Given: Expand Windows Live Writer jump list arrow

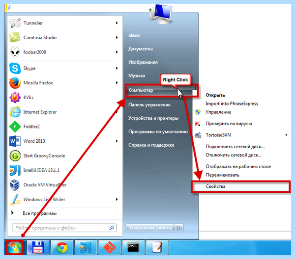Looking at the screenshot, I should tap(117, 199).
